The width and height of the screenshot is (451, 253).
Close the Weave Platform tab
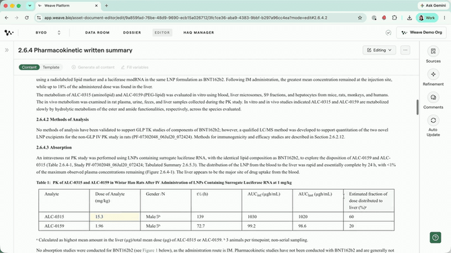pyautogui.click(x=96, y=5)
